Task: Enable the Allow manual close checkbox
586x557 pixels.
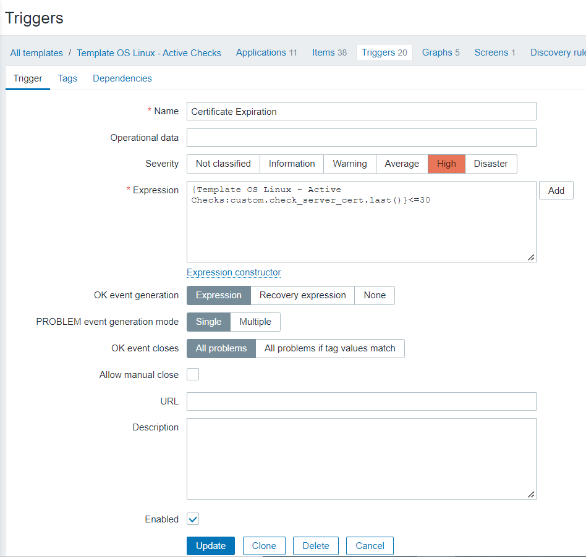Action: (192, 374)
